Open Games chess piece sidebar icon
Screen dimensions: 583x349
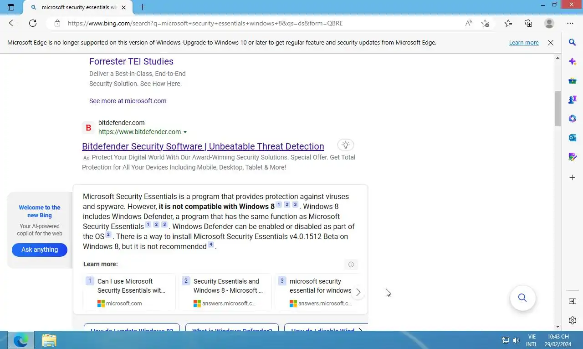[573, 100]
